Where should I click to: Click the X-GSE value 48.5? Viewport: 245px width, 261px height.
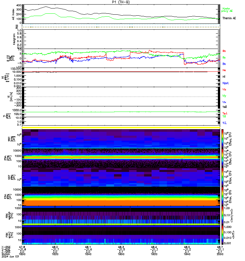click(187, 247)
